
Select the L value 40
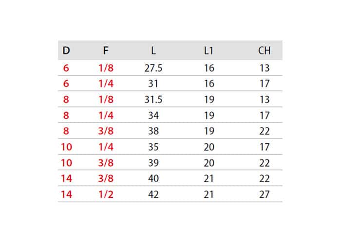point(153,178)
